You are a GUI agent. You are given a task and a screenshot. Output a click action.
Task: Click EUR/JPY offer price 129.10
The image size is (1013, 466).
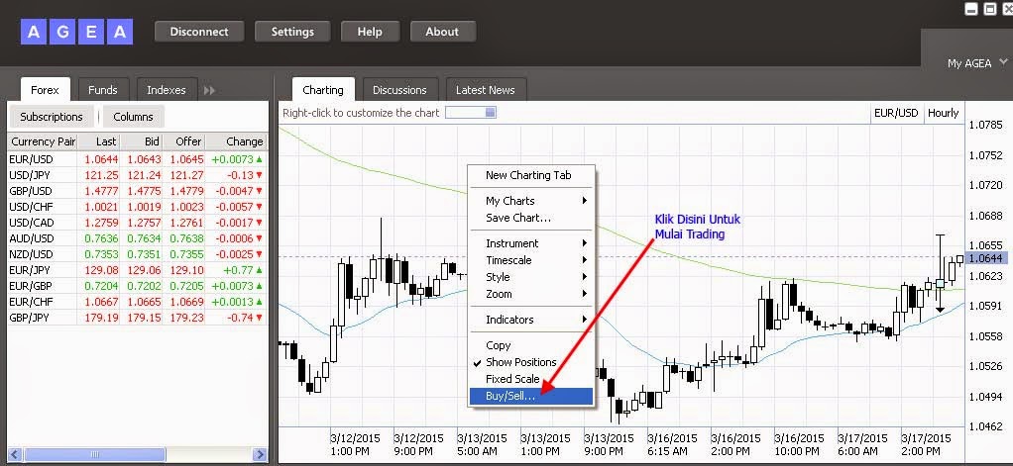point(188,270)
